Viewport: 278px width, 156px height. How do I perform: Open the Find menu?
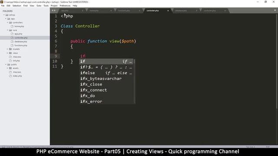[x=25, y=6]
